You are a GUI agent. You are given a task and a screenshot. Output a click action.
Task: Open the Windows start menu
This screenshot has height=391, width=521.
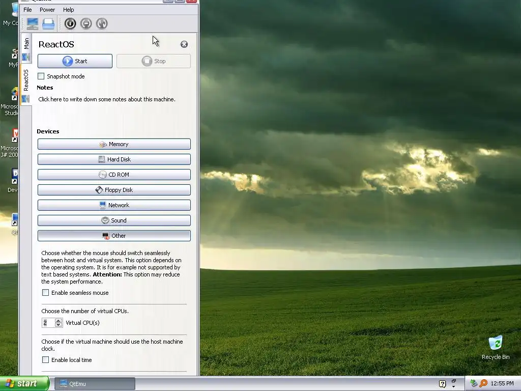click(x=24, y=384)
